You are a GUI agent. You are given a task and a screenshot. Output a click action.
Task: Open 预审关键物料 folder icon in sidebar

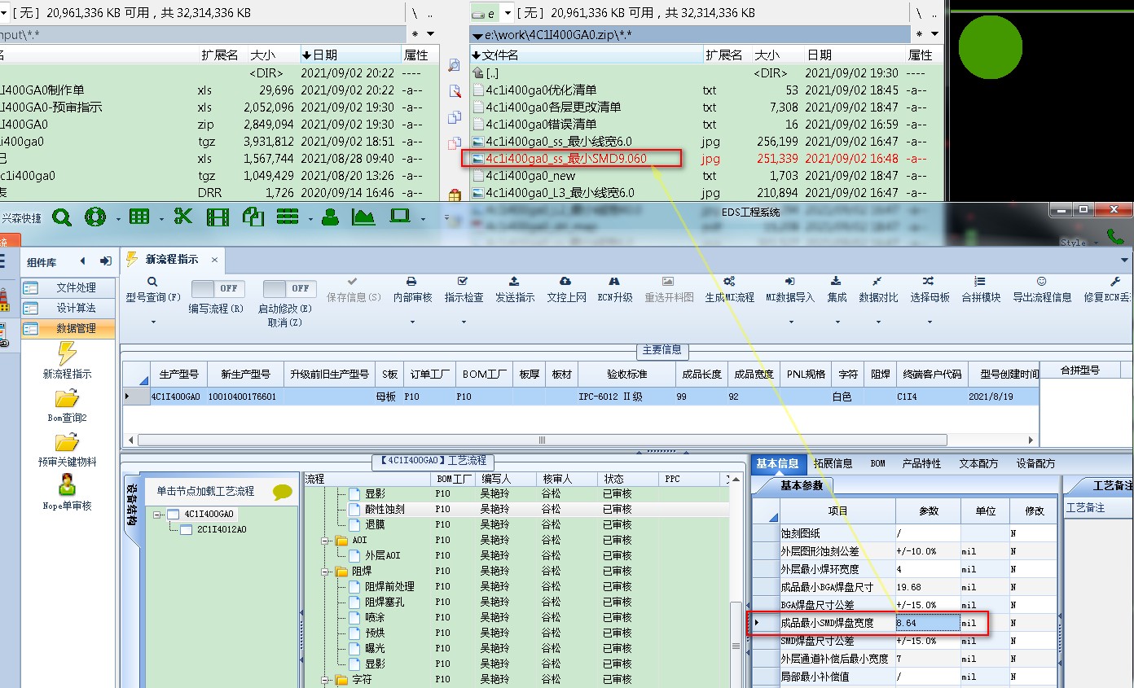pos(67,441)
